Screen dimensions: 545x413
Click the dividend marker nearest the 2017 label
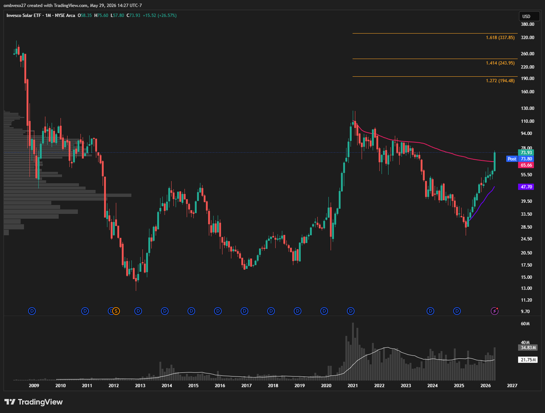click(x=244, y=311)
